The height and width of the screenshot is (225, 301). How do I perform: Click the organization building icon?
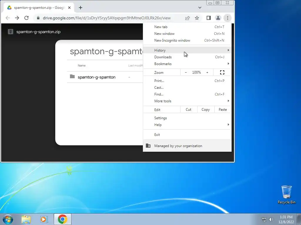148,146
